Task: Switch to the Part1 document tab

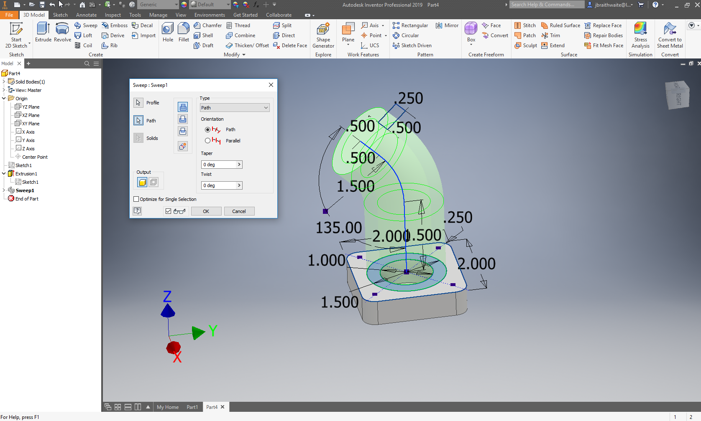Action: pos(192,407)
